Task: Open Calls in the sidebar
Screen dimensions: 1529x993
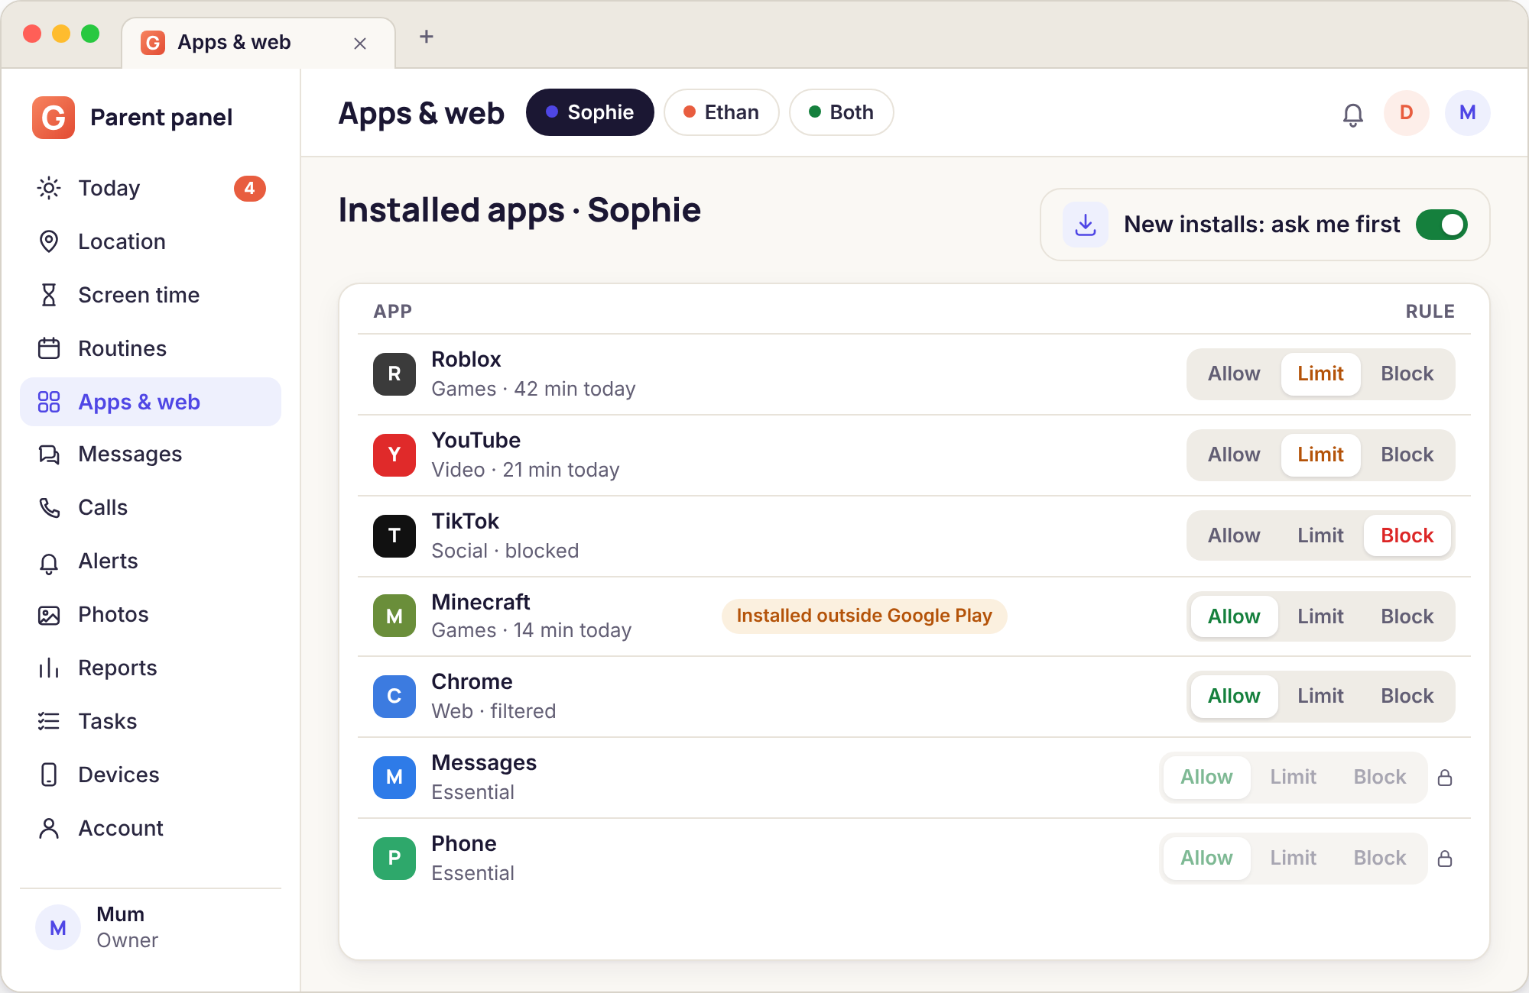Action: pos(151,507)
